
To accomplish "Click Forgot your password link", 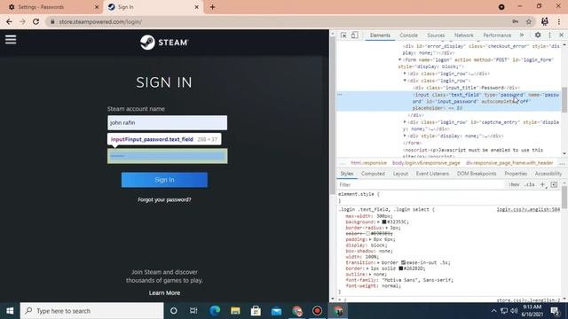I will tap(164, 199).
